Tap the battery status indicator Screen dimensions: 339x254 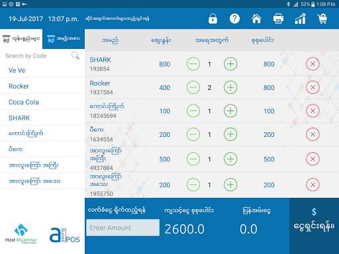tap(313, 4)
